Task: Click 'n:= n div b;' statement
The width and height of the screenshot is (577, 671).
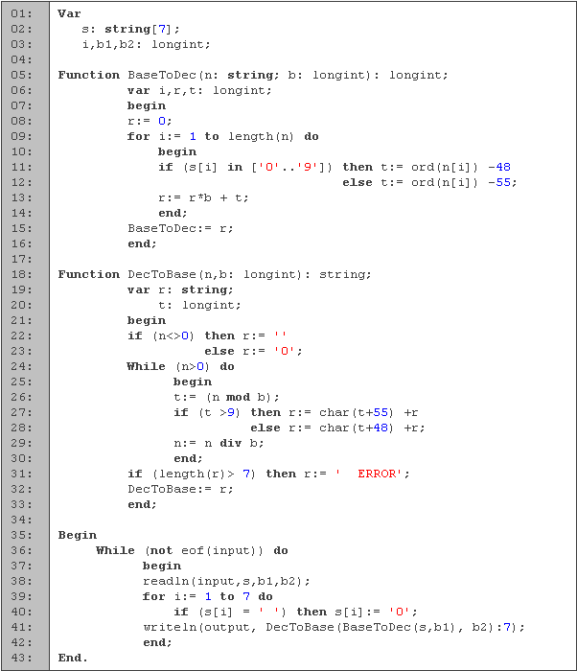Action: coord(219,443)
